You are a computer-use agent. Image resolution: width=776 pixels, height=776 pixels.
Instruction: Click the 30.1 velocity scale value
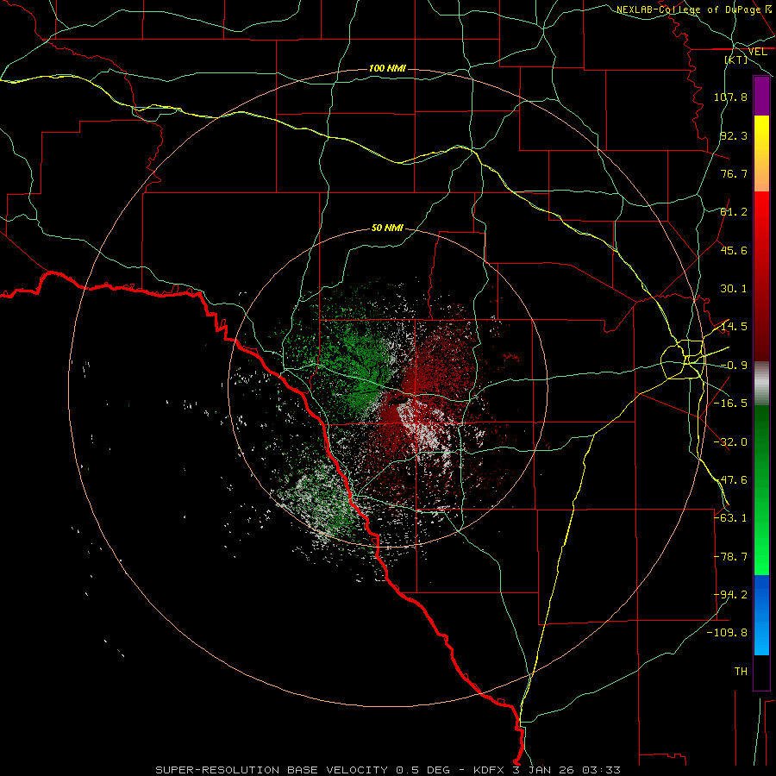coord(734,289)
